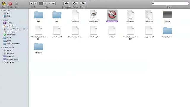Select the webfolder folder icon

coord(38,46)
